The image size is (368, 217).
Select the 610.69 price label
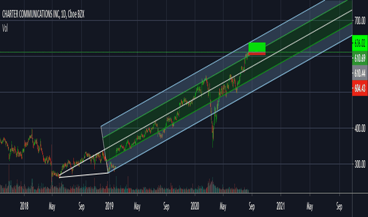coord(360,58)
